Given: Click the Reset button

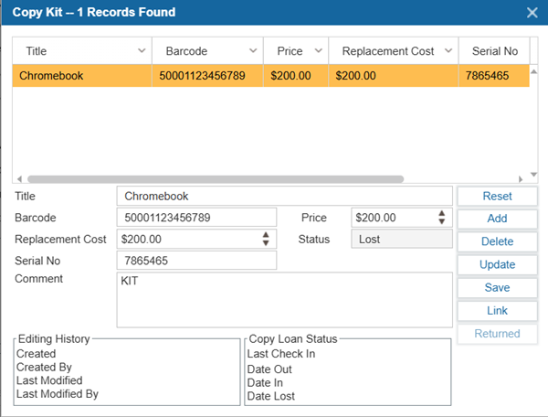Looking at the screenshot, I should click(497, 197).
